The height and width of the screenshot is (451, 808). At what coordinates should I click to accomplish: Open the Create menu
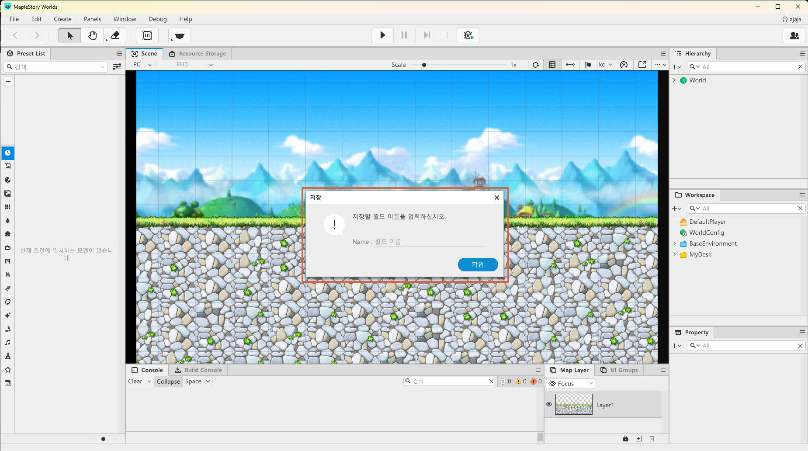[x=62, y=19]
